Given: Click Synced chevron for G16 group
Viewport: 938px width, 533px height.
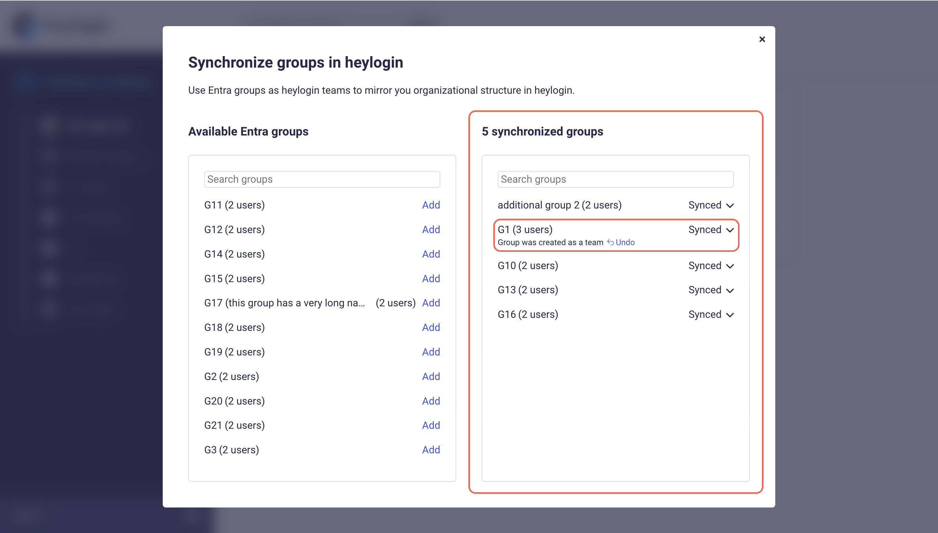Looking at the screenshot, I should tap(729, 314).
